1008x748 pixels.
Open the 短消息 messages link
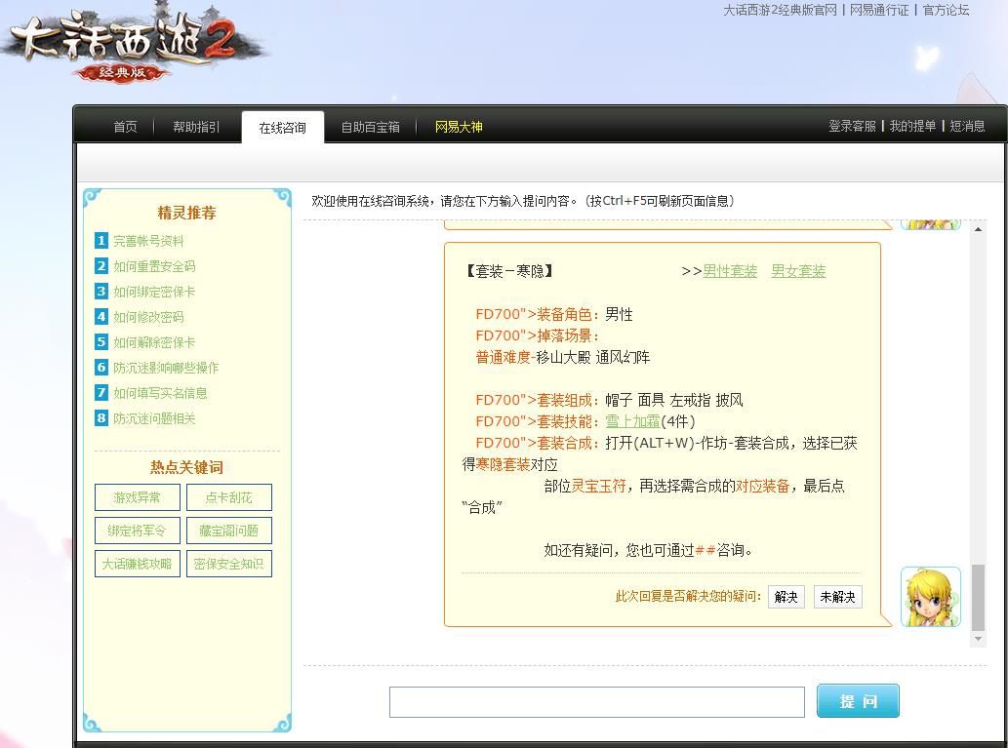tap(969, 127)
